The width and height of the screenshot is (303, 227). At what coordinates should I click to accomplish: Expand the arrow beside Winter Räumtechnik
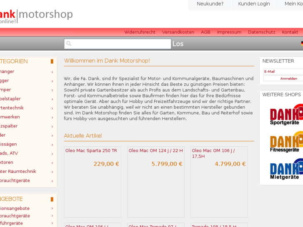[x=53, y=172]
